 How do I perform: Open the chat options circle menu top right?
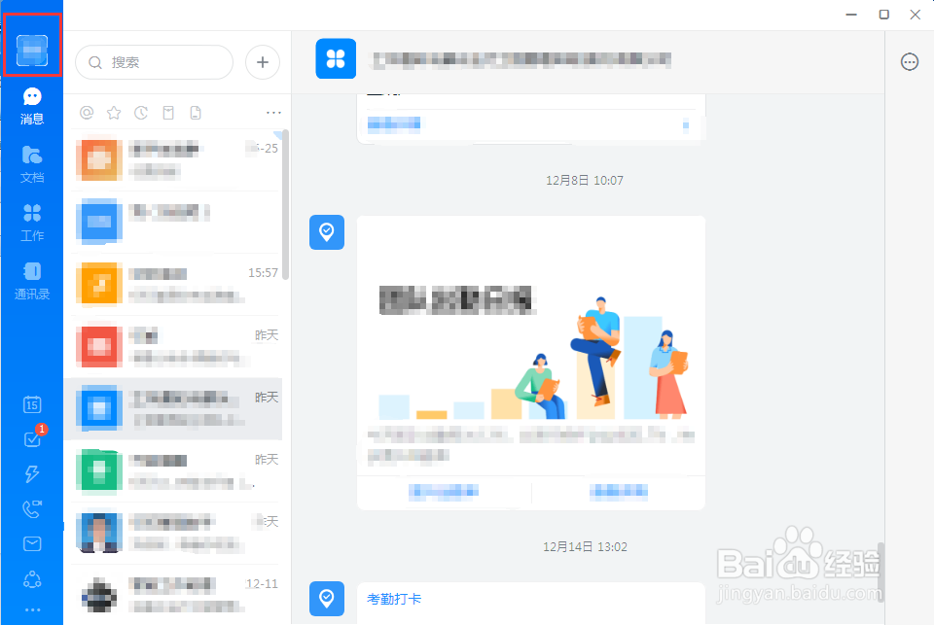pyautogui.click(x=910, y=61)
